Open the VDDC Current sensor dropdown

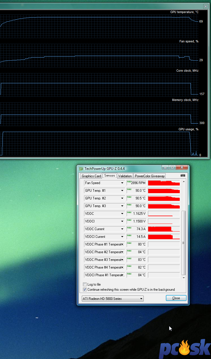[x=105, y=229]
